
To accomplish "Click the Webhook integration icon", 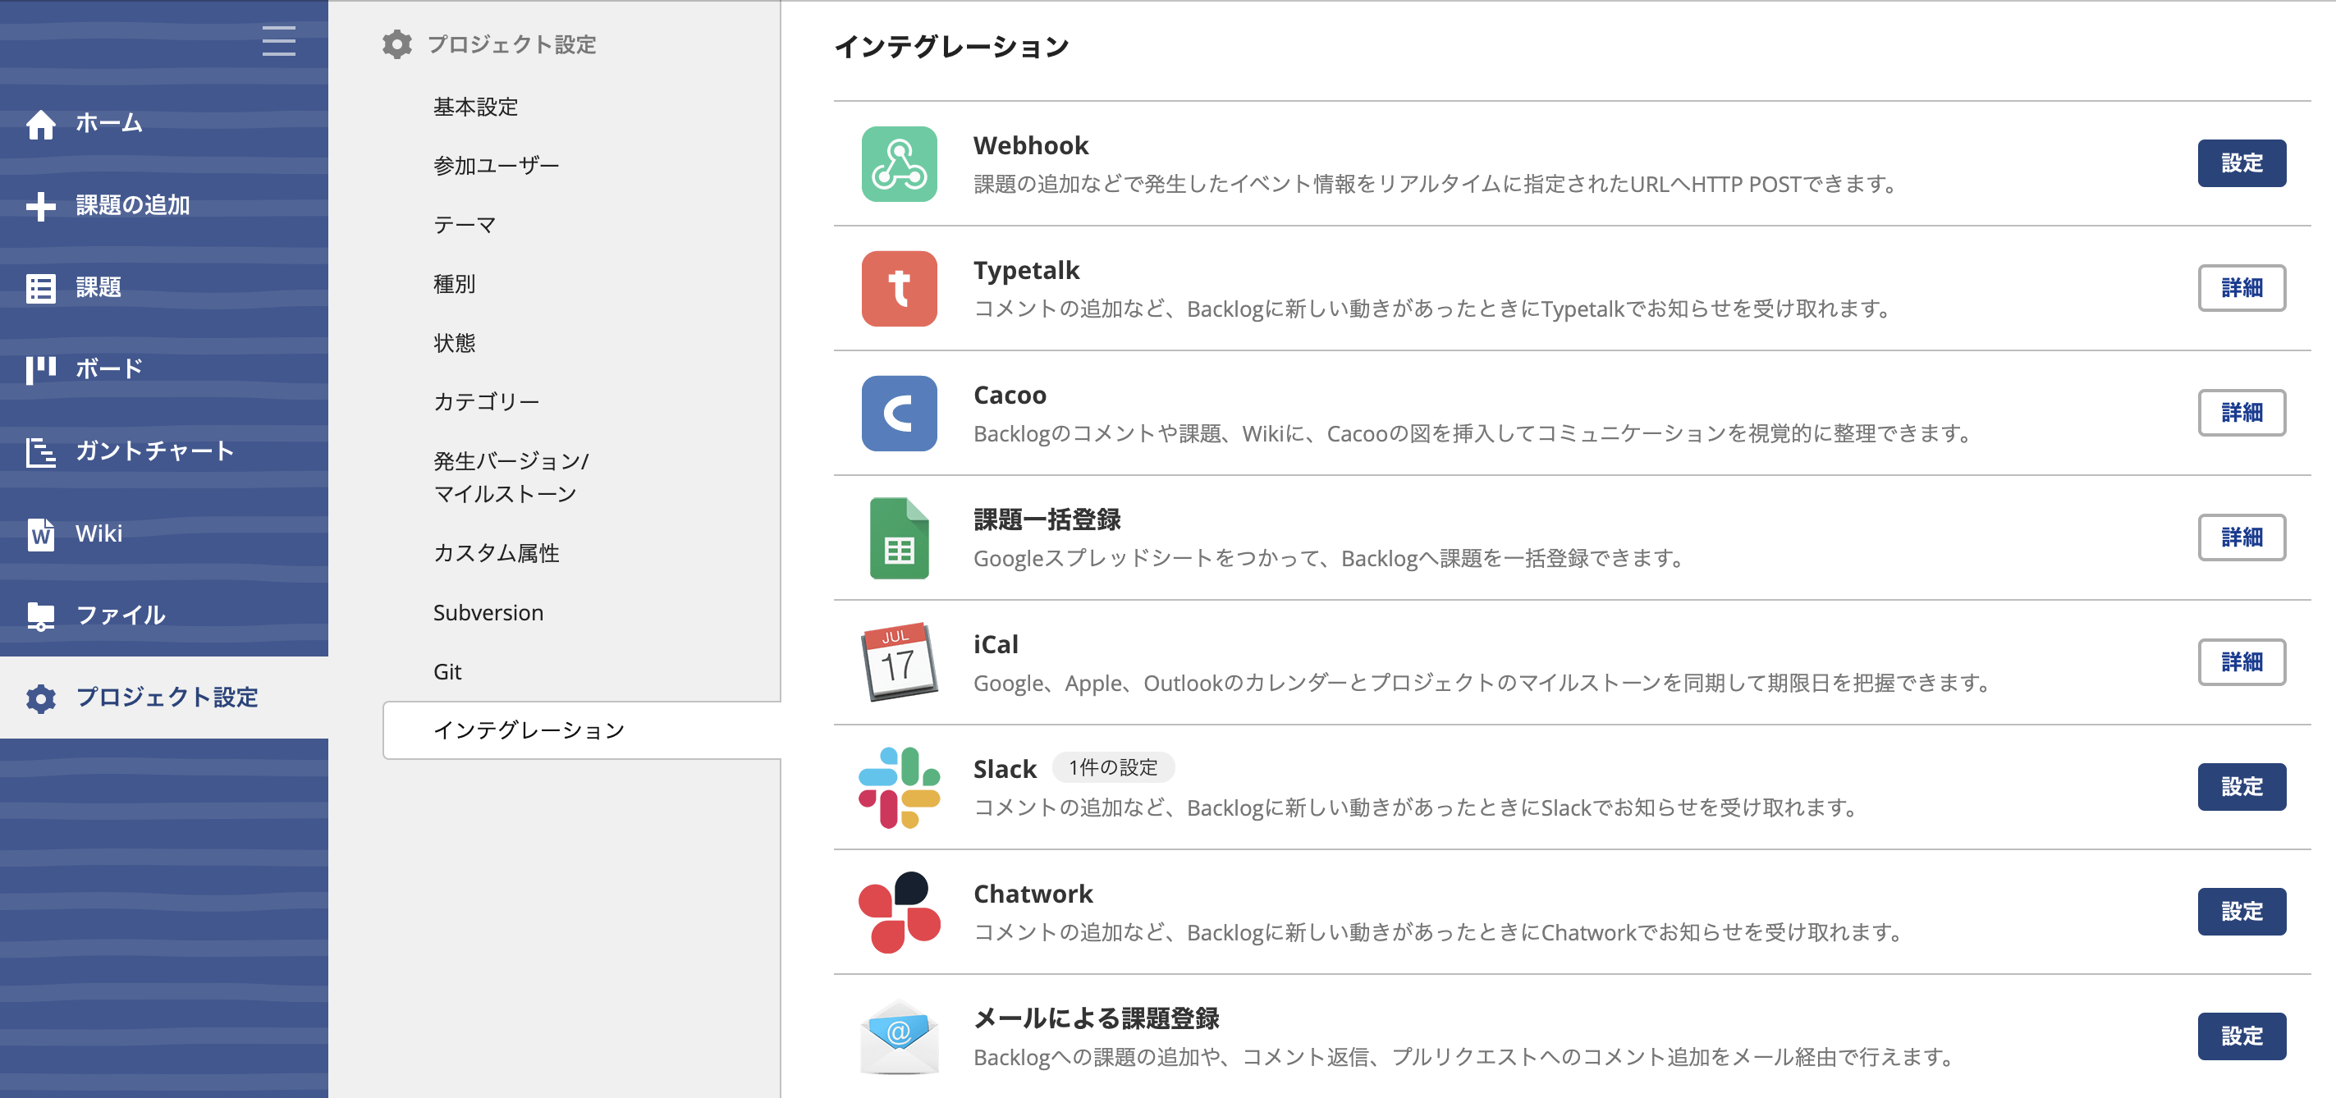I will tap(899, 164).
